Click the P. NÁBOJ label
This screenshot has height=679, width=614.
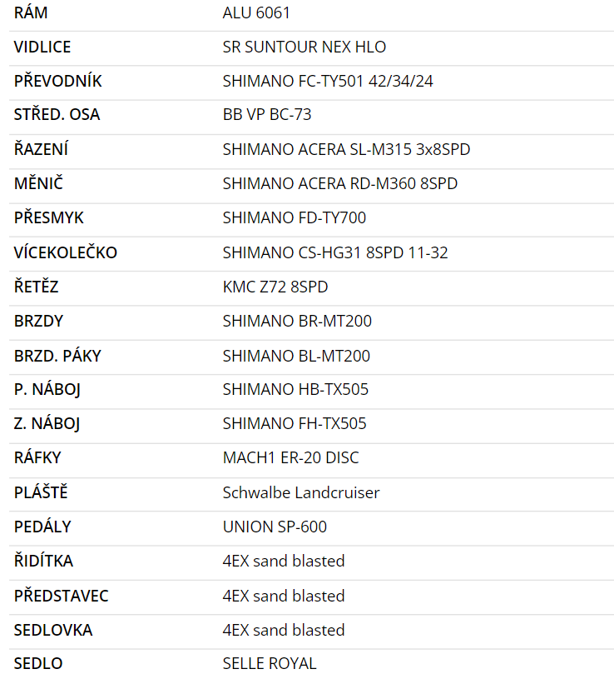pos(47,390)
